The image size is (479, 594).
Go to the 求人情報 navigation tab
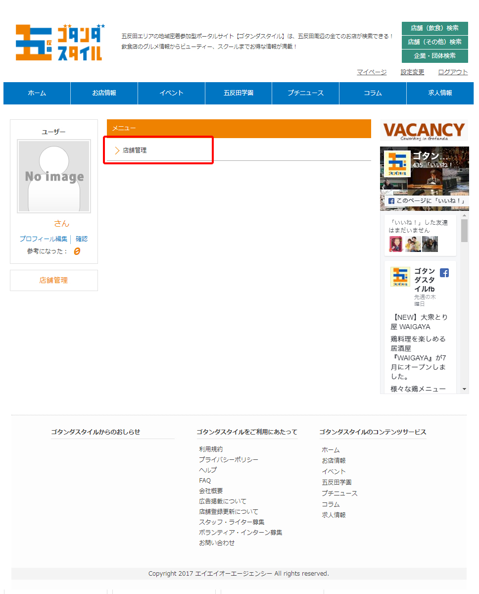439,93
